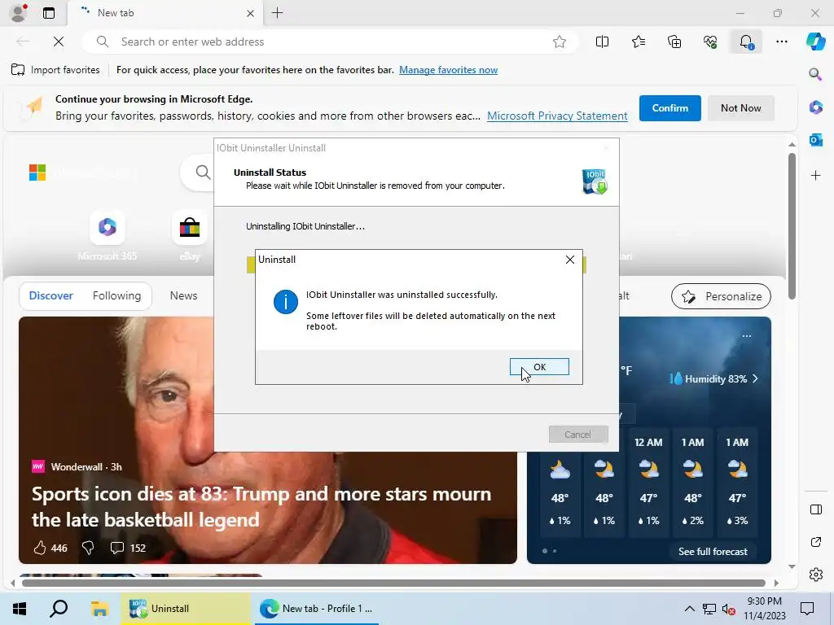Click the address bar search field
Viewport: 834px width, 625px height.
pos(330,42)
